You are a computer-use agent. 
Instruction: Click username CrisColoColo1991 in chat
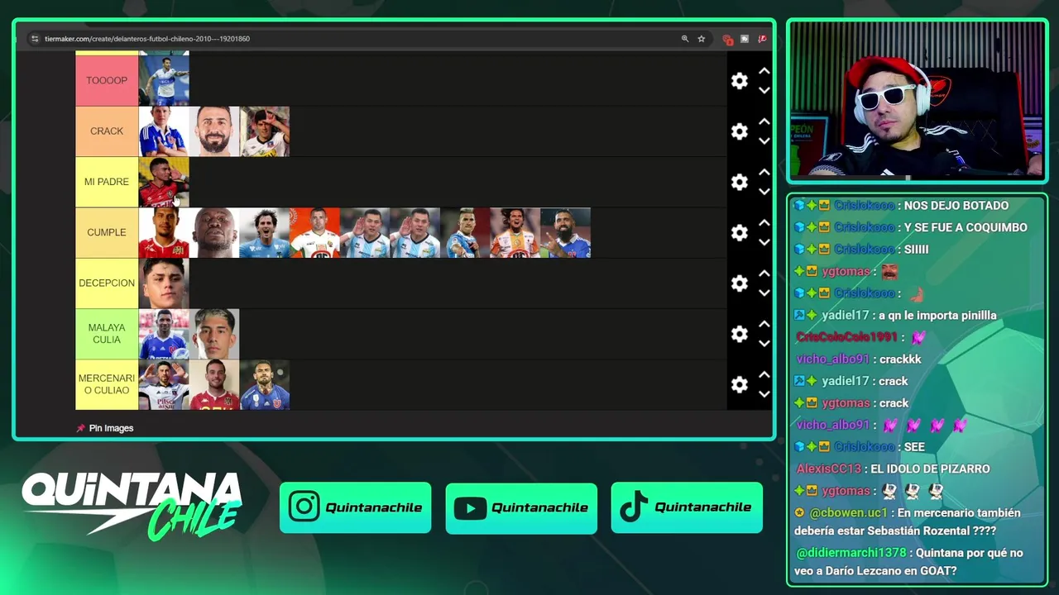[x=846, y=337]
